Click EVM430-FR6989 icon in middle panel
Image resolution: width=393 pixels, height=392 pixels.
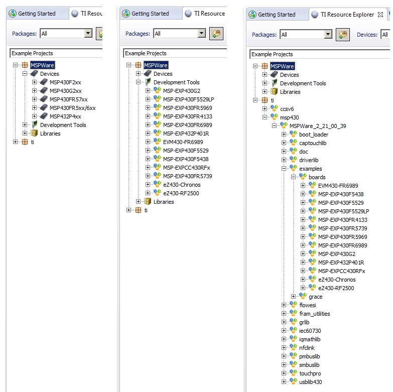pos(157,142)
